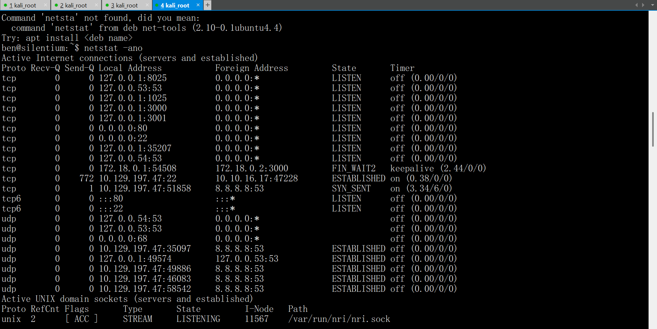Click local address 127.0.0.1:8025
Screen dimensions: 657x329
point(133,78)
